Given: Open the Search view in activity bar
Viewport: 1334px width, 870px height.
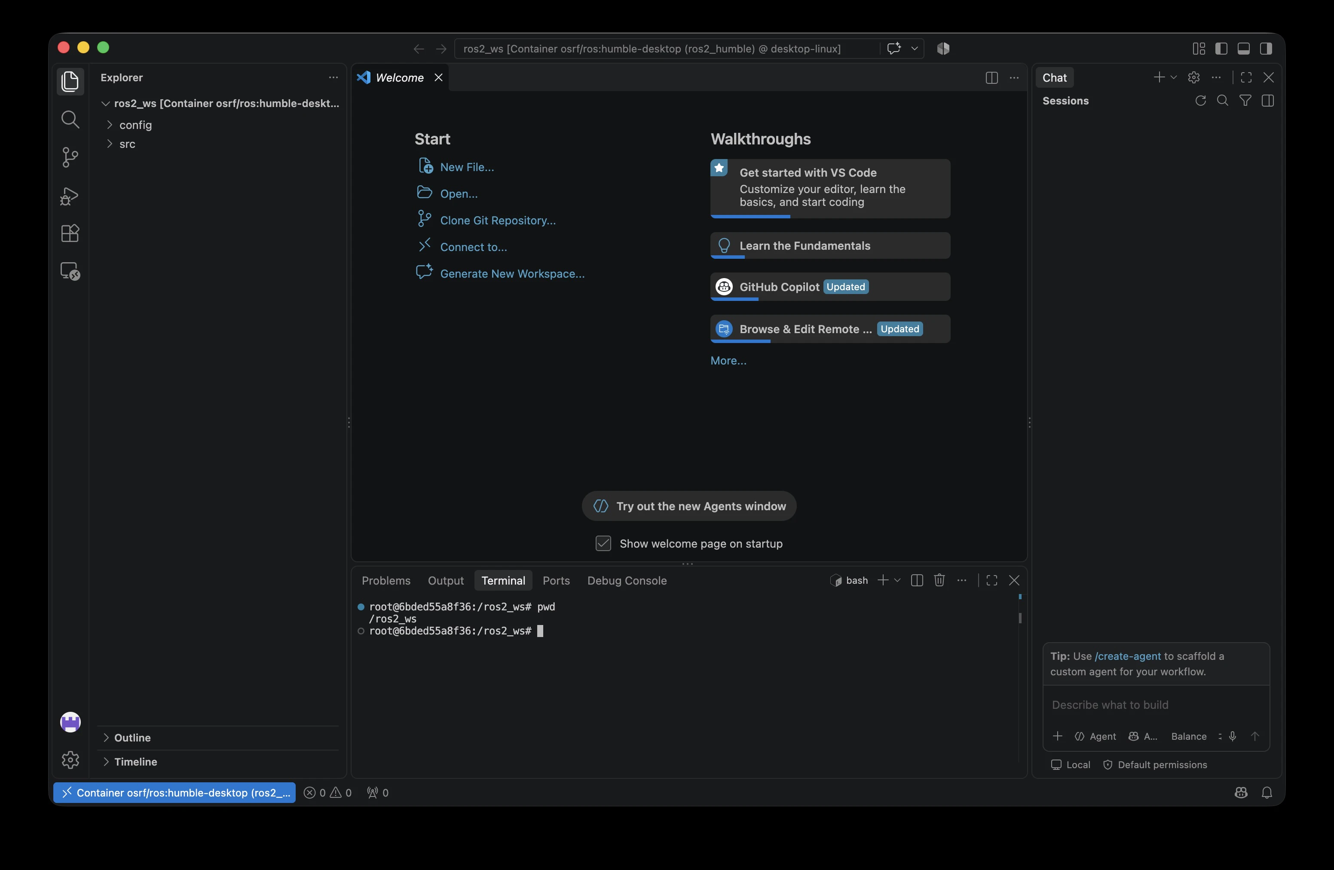Looking at the screenshot, I should pyautogui.click(x=70, y=119).
